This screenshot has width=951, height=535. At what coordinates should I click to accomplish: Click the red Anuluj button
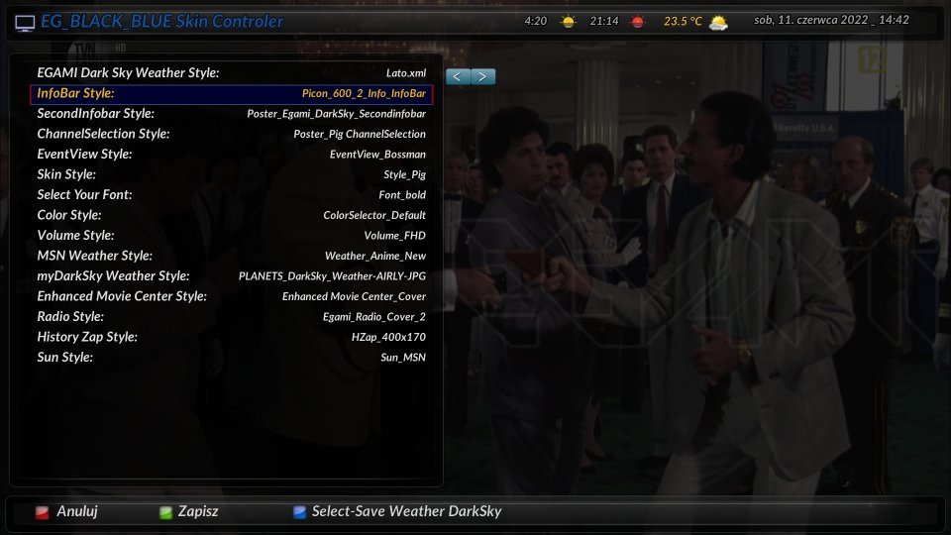pyautogui.click(x=66, y=511)
